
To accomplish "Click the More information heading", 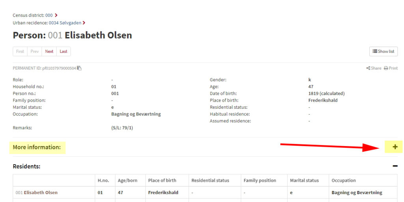I will coord(37,147).
